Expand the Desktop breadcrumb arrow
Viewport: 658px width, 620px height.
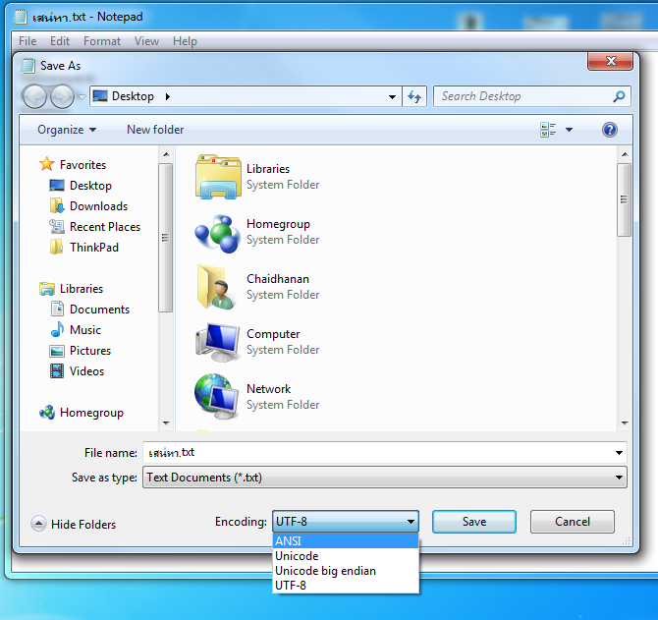click(168, 96)
